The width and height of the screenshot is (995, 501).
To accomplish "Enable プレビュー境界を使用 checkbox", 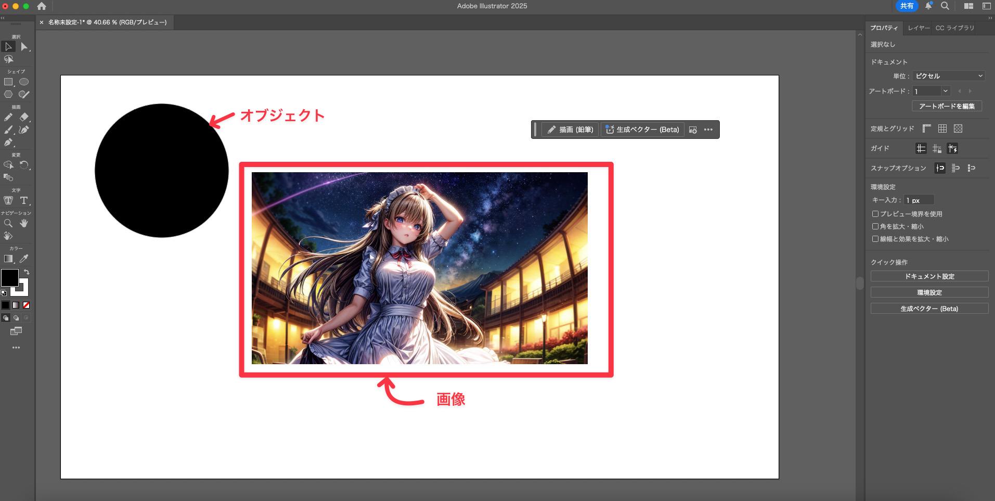I will coord(875,214).
